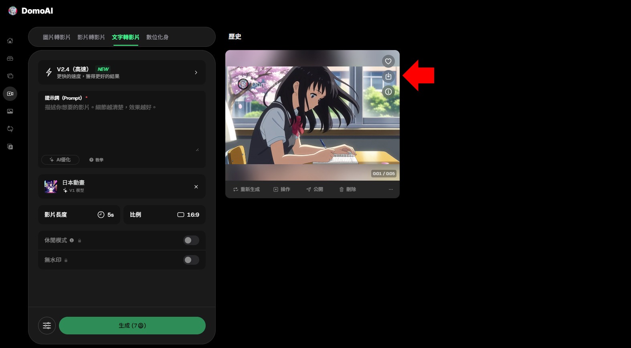The height and width of the screenshot is (348, 631).
Task: Switch to the 影片轉影片 tab
Action: pos(91,37)
